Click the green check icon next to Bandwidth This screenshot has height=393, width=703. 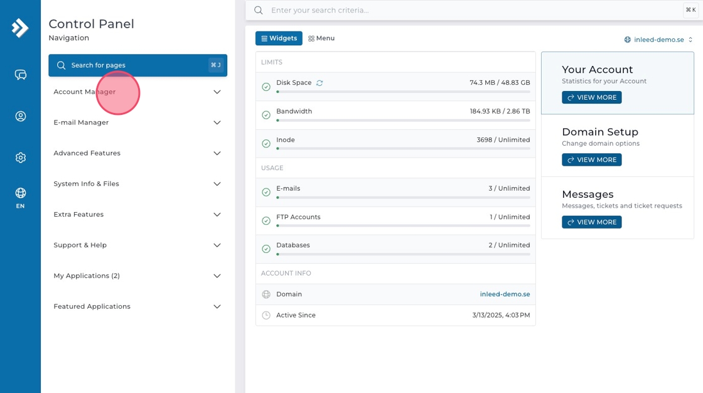[266, 116]
